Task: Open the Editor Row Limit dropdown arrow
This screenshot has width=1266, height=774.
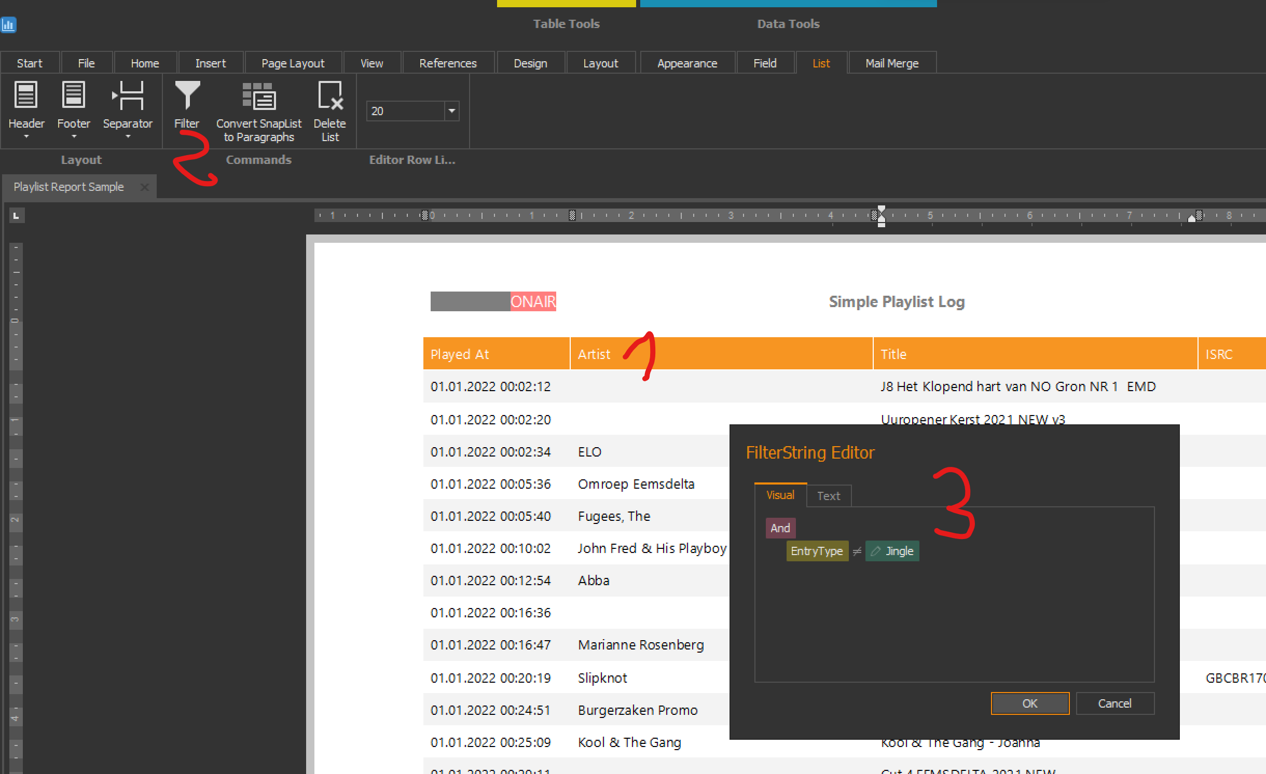Action: [452, 111]
